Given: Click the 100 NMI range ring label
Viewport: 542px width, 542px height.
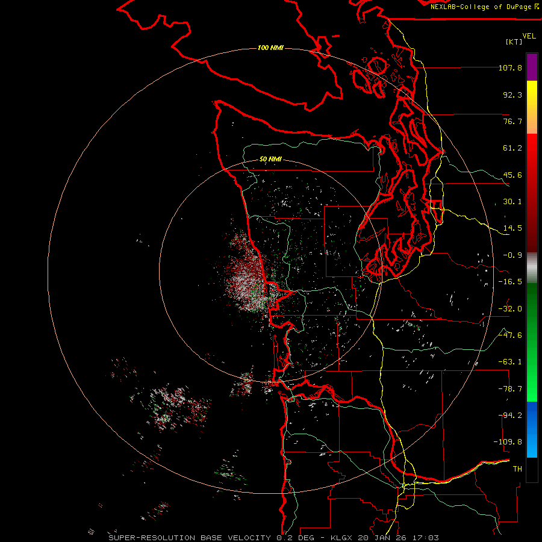Looking at the screenshot, I should [x=270, y=48].
